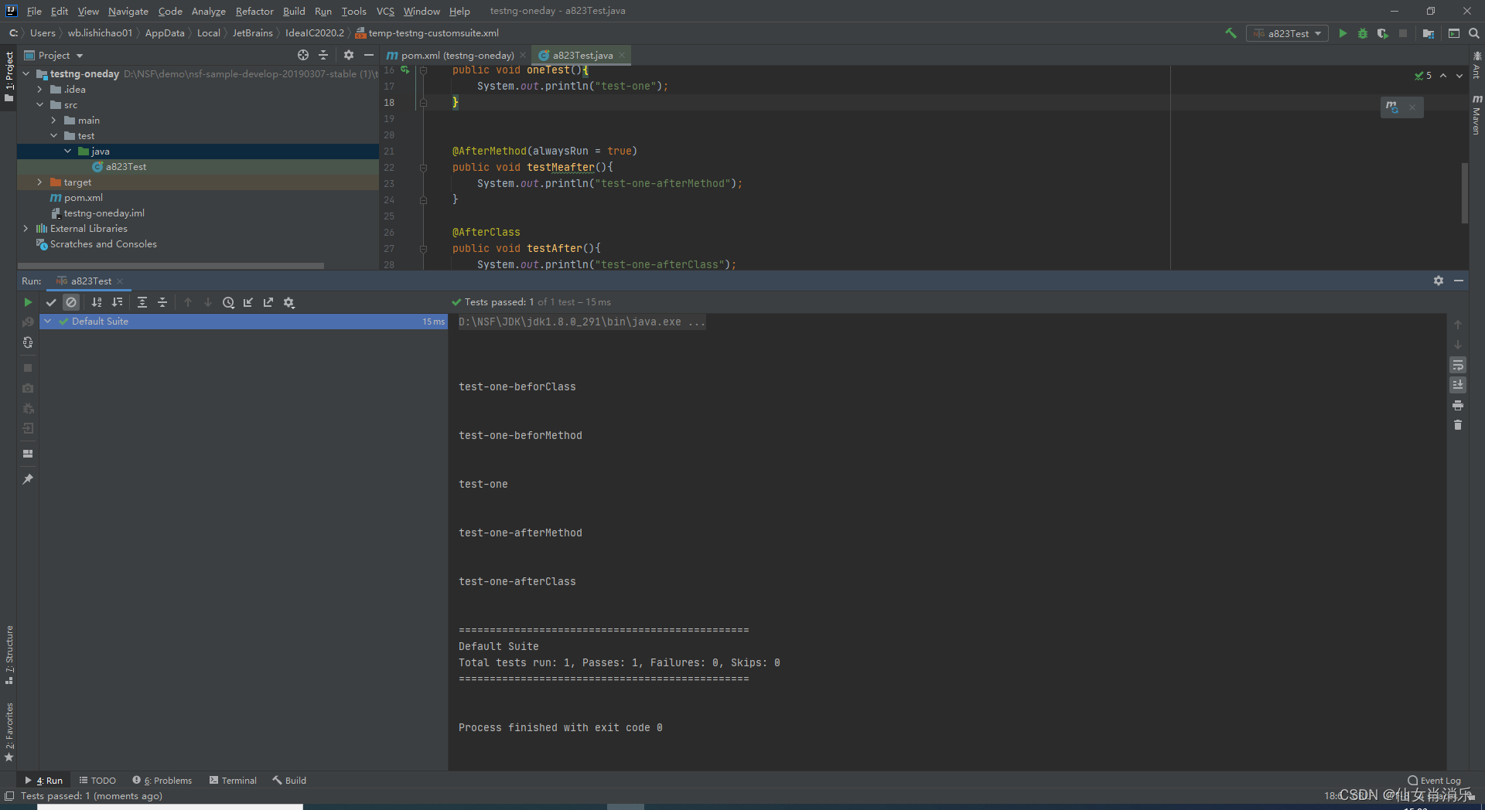Open test history clock icon
The image size is (1485, 810).
point(228,302)
